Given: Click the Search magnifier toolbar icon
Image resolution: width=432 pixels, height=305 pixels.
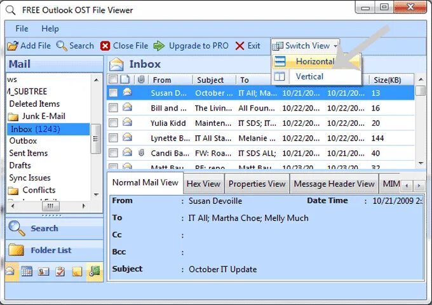Looking at the screenshot, I should click(x=62, y=46).
